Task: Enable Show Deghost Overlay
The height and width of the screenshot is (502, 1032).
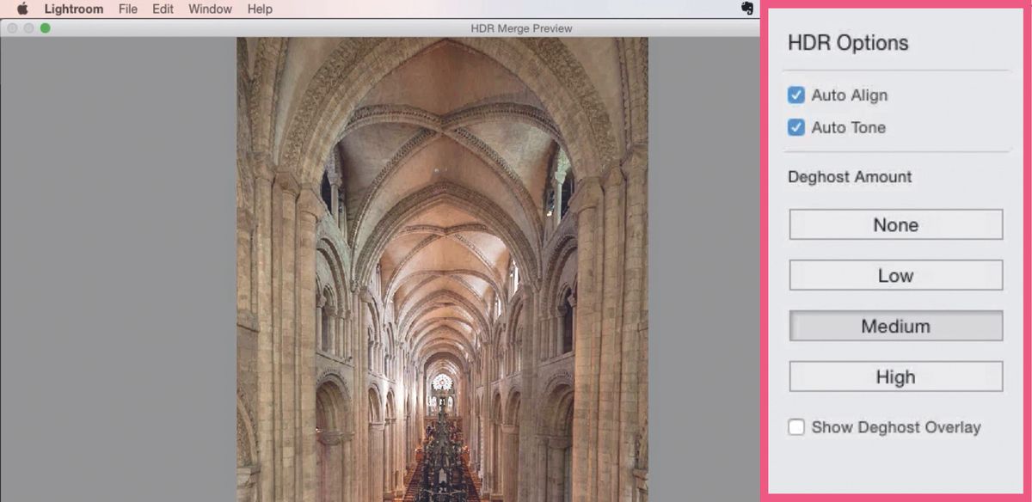Action: pyautogui.click(x=795, y=426)
